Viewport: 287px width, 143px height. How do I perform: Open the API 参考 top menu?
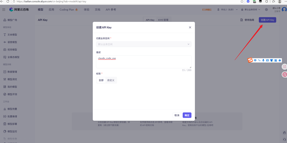[111, 10]
